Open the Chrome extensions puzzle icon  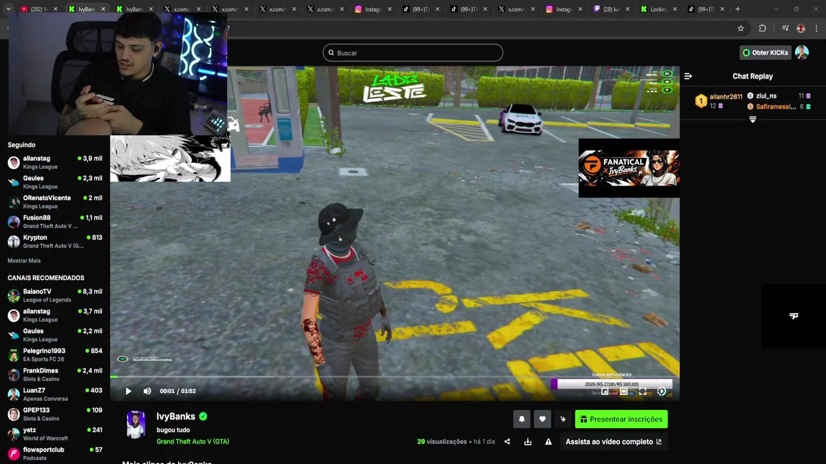pos(762,28)
